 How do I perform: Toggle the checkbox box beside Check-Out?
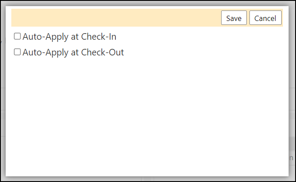click(x=17, y=52)
